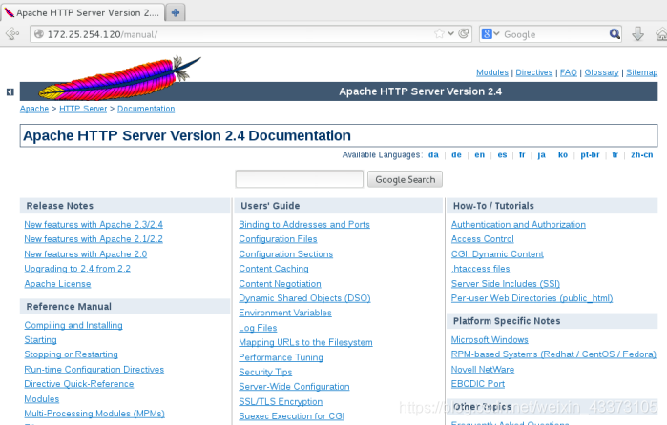The width and height of the screenshot is (667, 425).
Task: Open Access Control link
Action: (x=483, y=239)
